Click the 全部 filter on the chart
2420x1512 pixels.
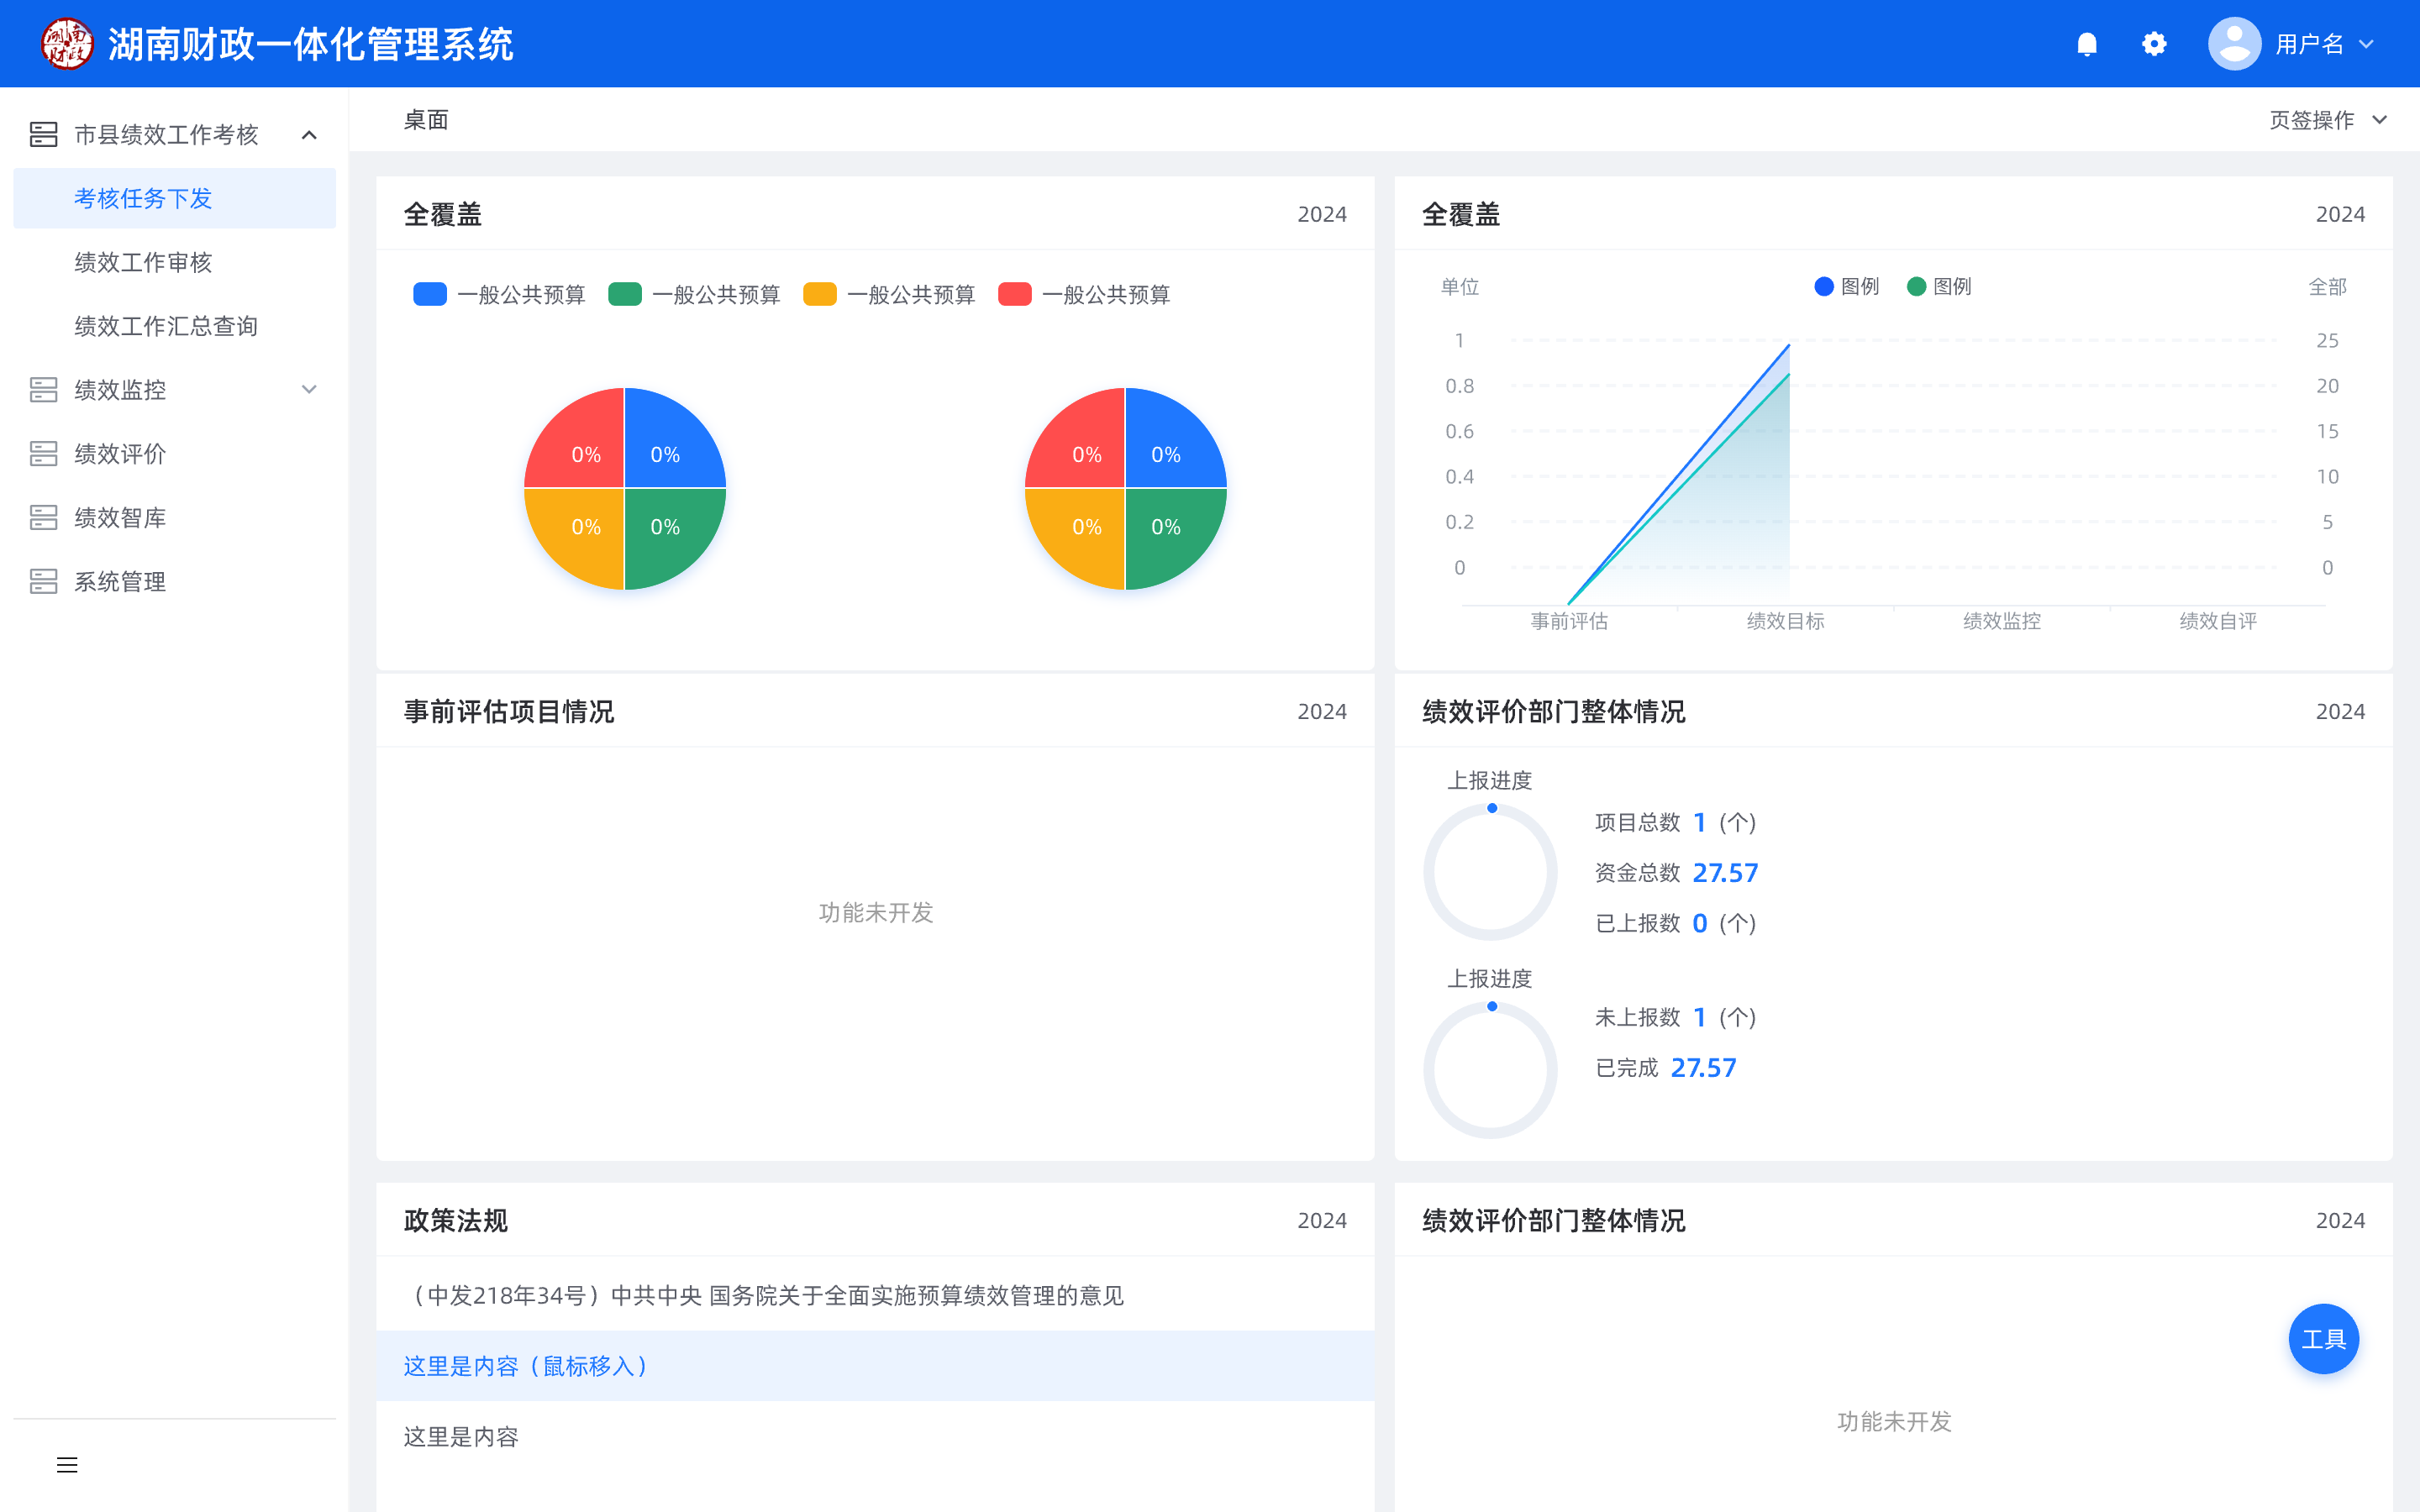2327,287
